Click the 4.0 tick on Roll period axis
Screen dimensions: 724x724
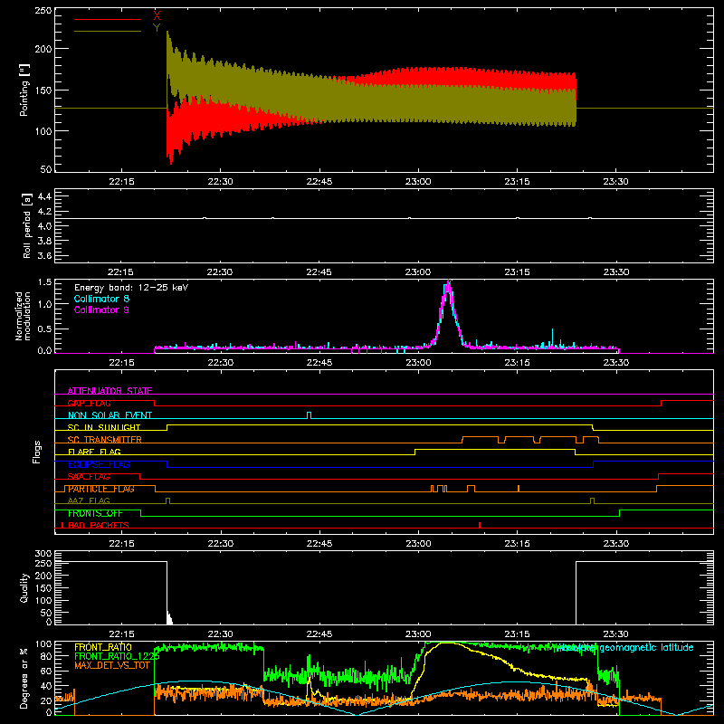43,225
